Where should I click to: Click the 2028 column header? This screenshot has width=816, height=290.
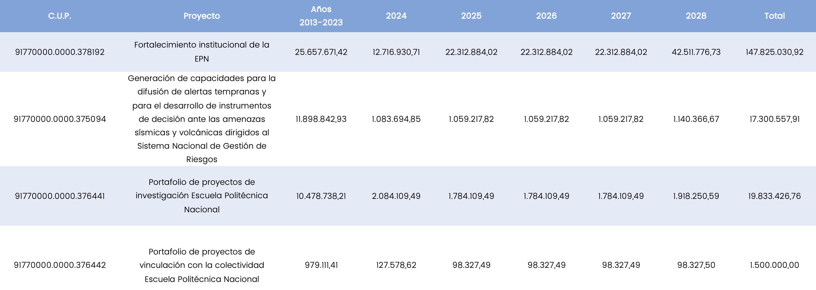tap(696, 16)
